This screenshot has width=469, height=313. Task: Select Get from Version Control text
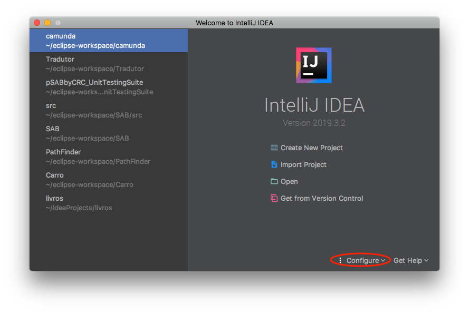click(x=322, y=199)
